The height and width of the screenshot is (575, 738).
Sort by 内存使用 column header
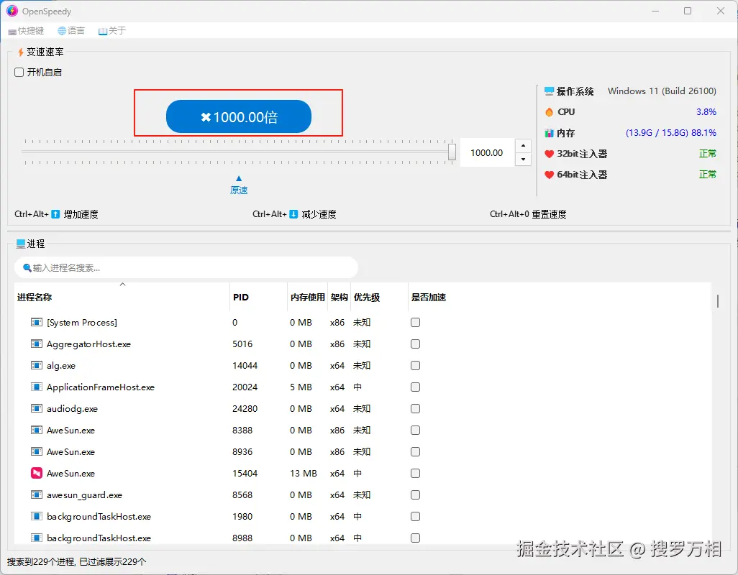(x=307, y=297)
